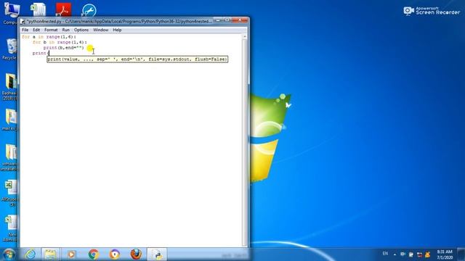Click scroll up arrow of editor scrollbar

pos(245,37)
